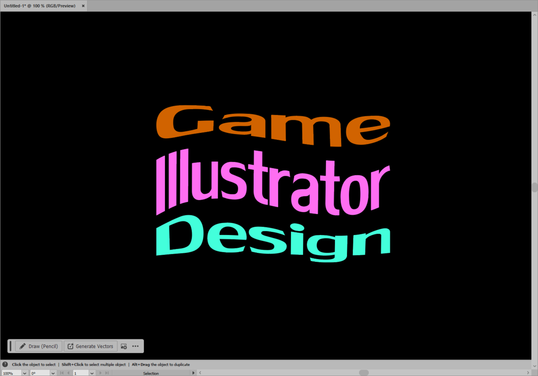The width and height of the screenshot is (538, 376).
Task: Open the three-dot more options menu
Action: coord(135,346)
